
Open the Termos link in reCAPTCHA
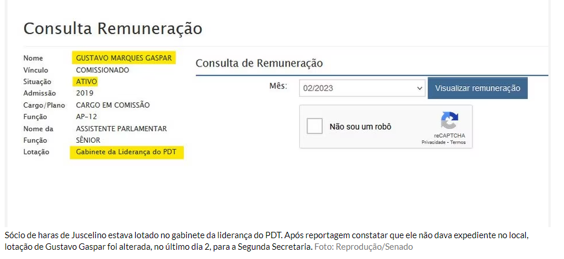458,142
